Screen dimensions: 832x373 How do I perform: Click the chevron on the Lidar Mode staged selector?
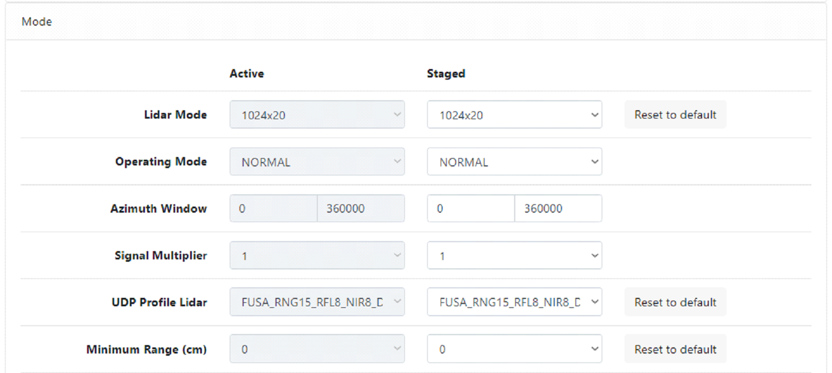pyautogui.click(x=594, y=115)
